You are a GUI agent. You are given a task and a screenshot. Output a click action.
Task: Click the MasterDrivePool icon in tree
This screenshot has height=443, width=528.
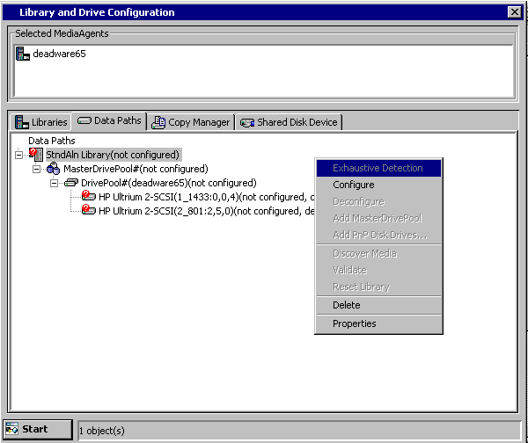click(x=53, y=169)
